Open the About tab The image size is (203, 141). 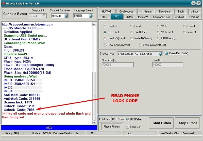[195, 11]
